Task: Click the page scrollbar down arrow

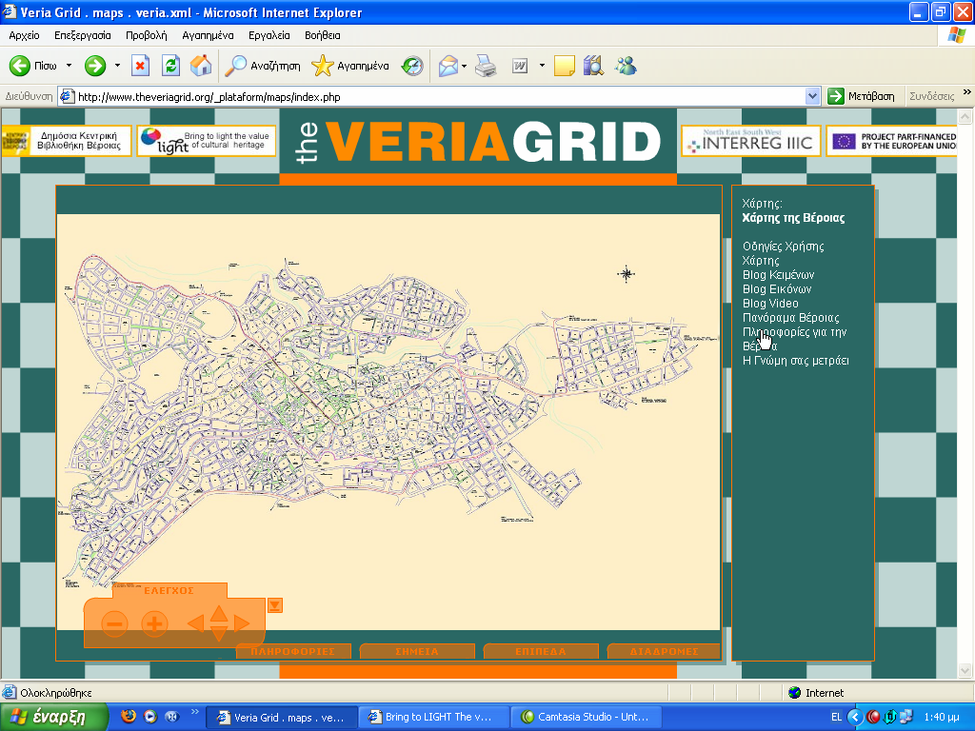Action: tap(965, 670)
